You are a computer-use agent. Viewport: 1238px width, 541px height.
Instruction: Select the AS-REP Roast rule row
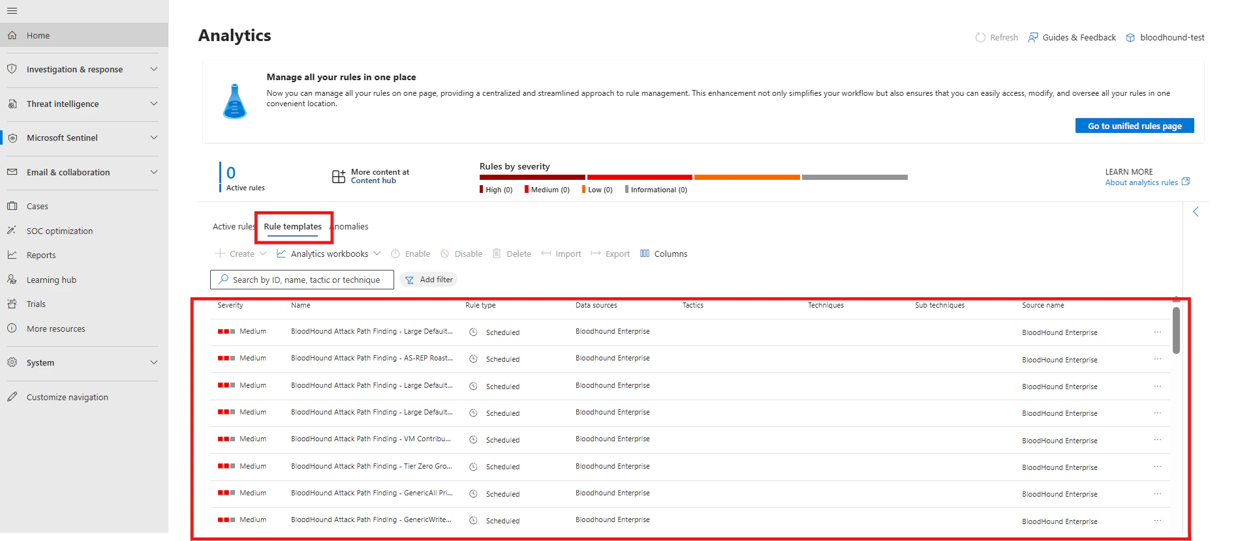pyautogui.click(x=690, y=359)
